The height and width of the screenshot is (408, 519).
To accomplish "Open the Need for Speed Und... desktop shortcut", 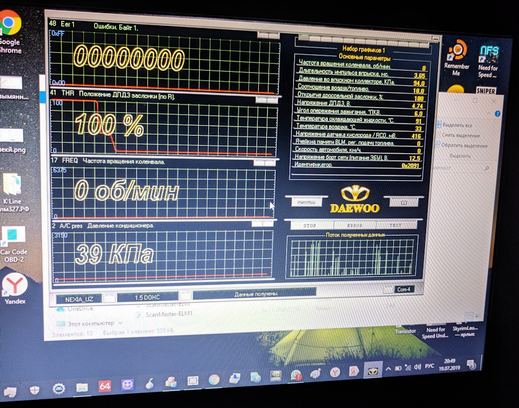I will pyautogui.click(x=435, y=332).
